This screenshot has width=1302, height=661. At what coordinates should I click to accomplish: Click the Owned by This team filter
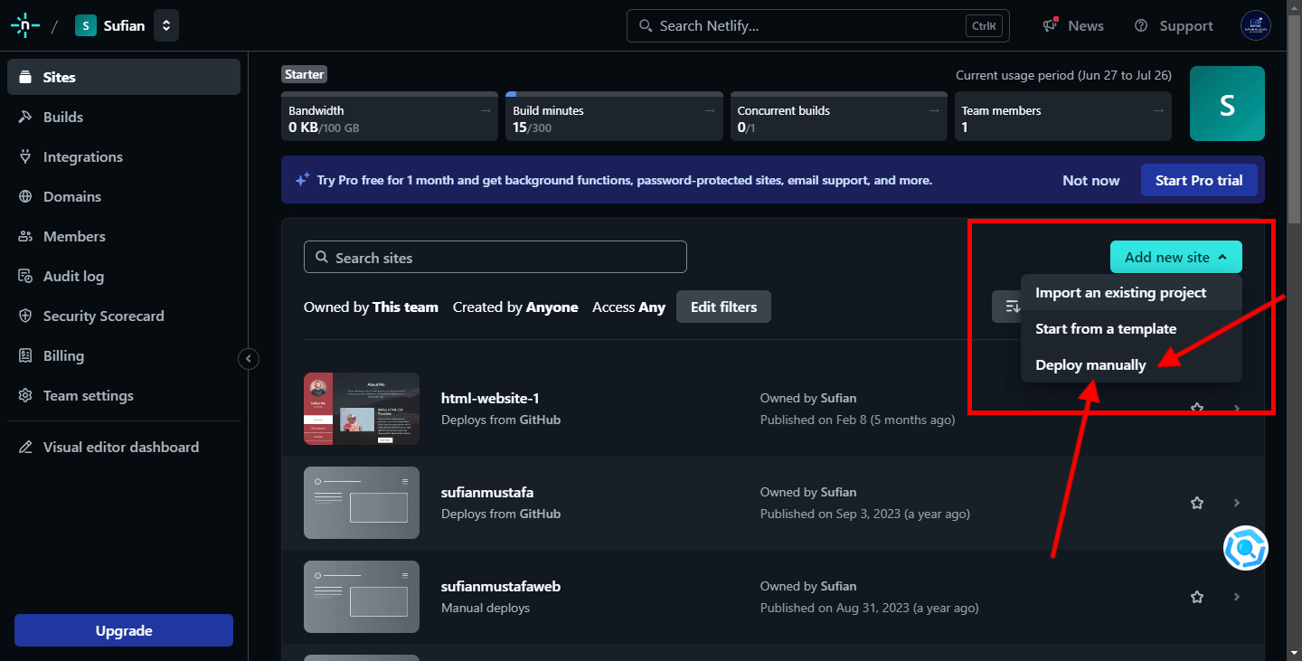[x=371, y=307]
